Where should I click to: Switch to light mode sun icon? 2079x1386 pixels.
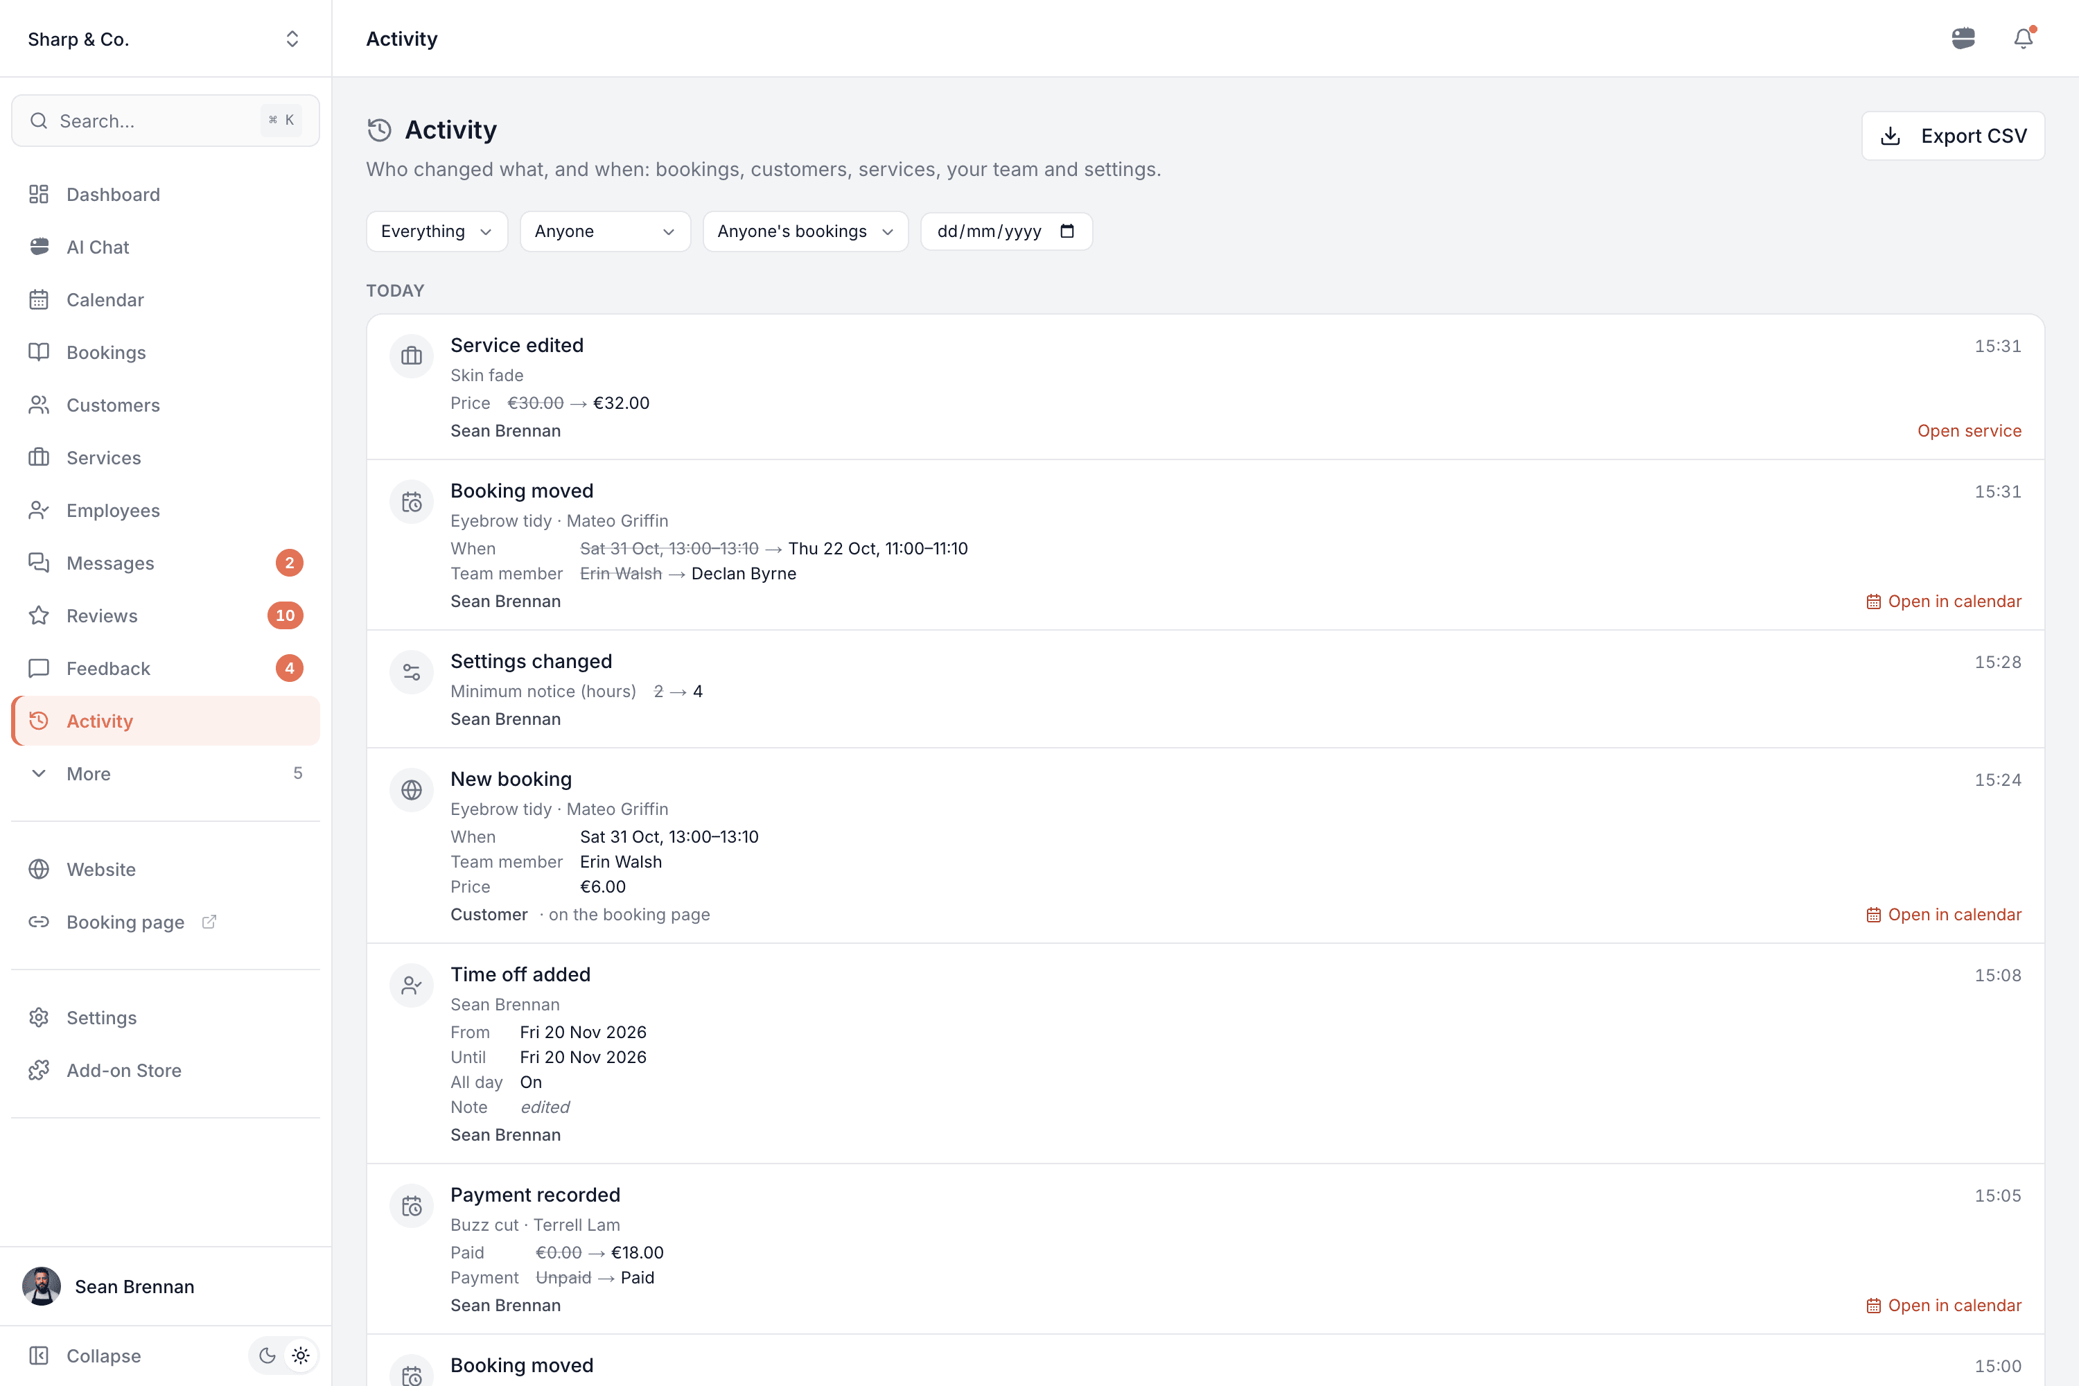coord(301,1355)
